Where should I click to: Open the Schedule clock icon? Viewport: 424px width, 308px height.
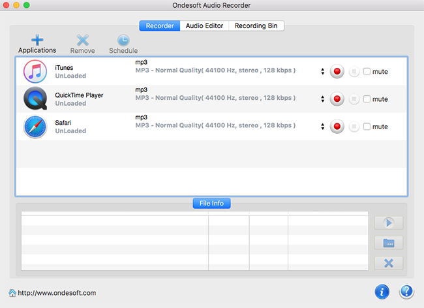(123, 40)
